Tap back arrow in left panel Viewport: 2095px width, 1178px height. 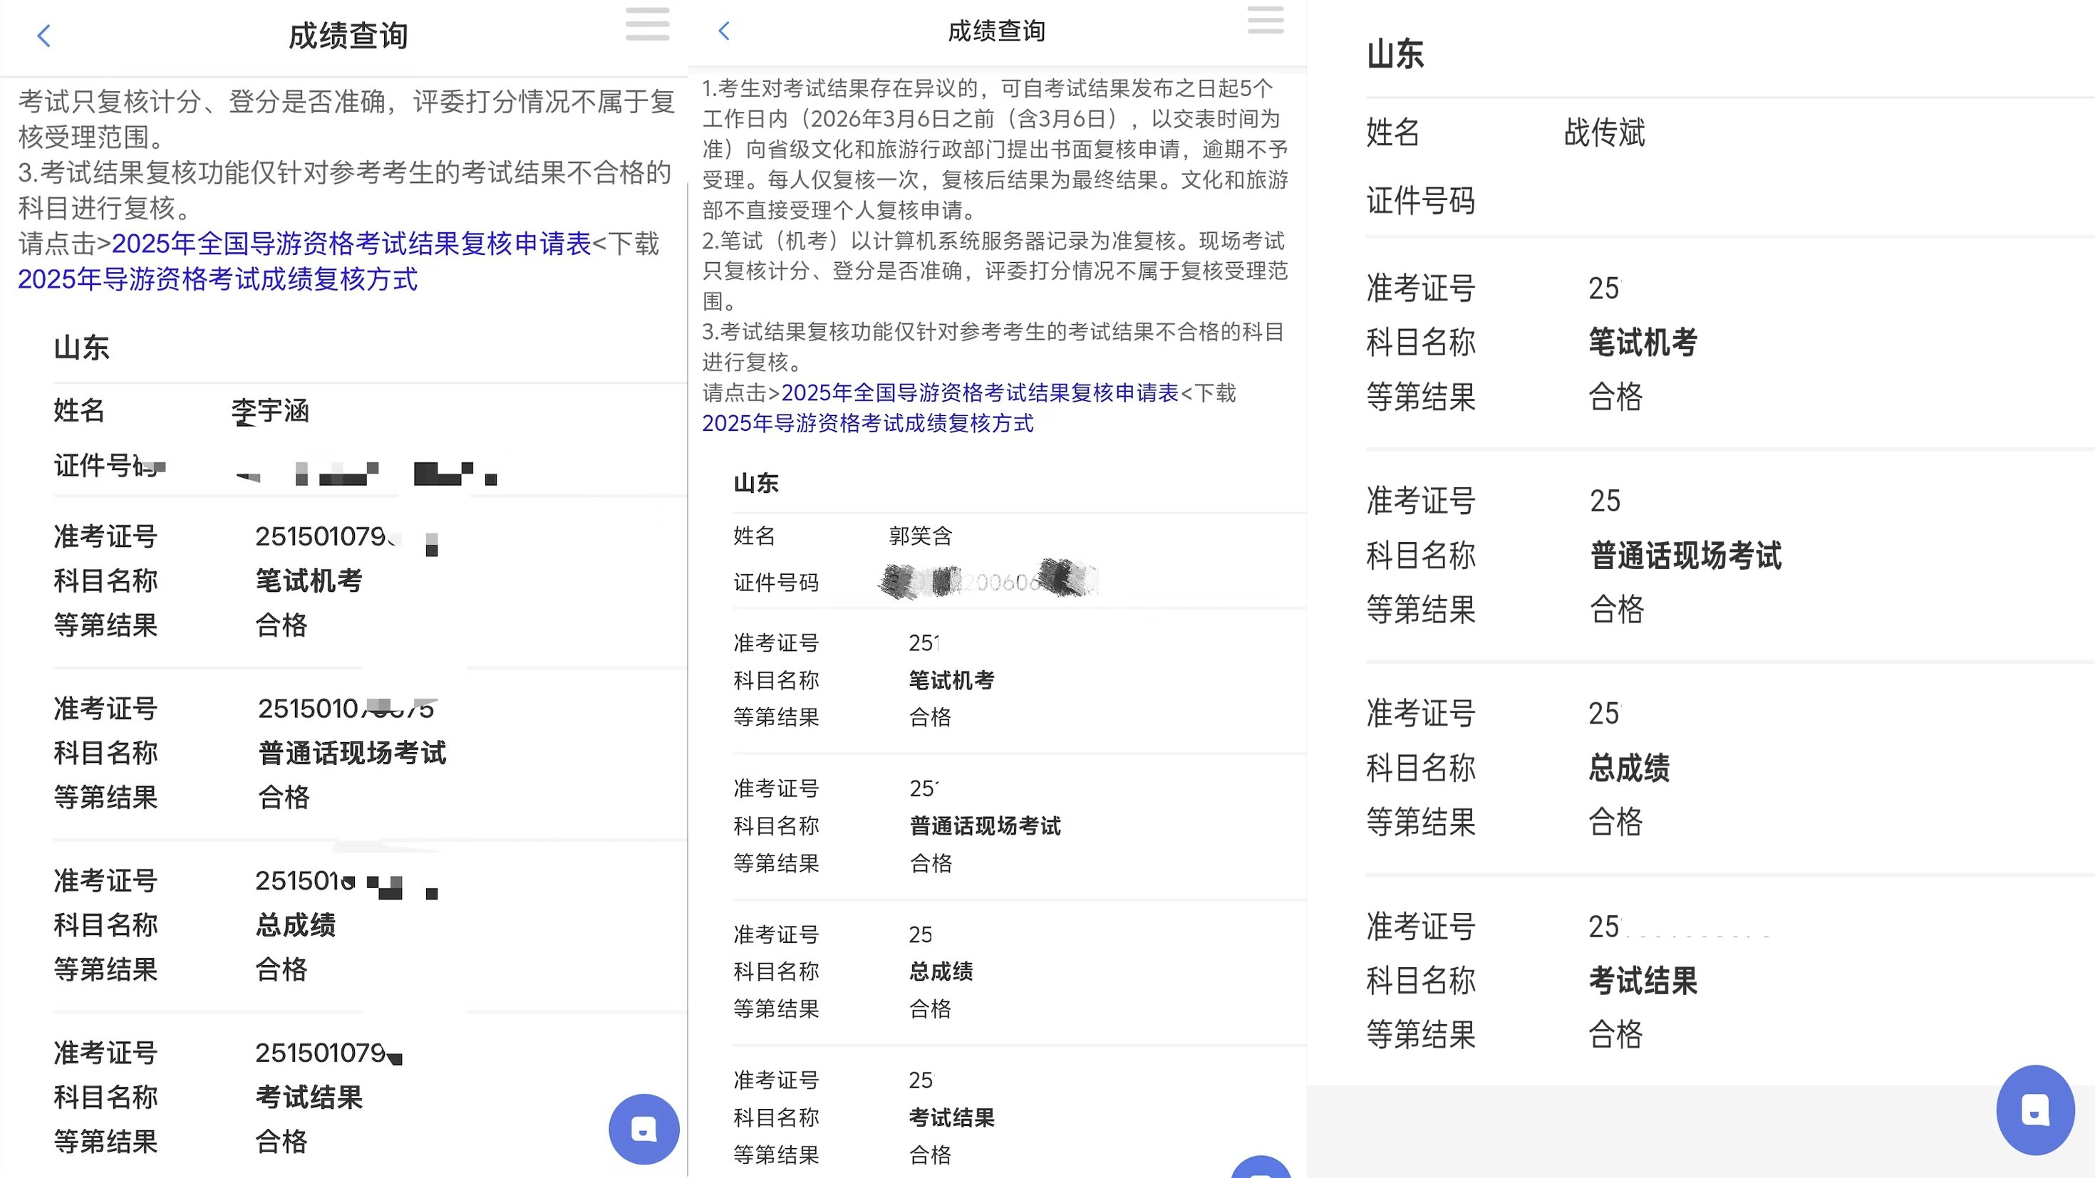pos(44,36)
